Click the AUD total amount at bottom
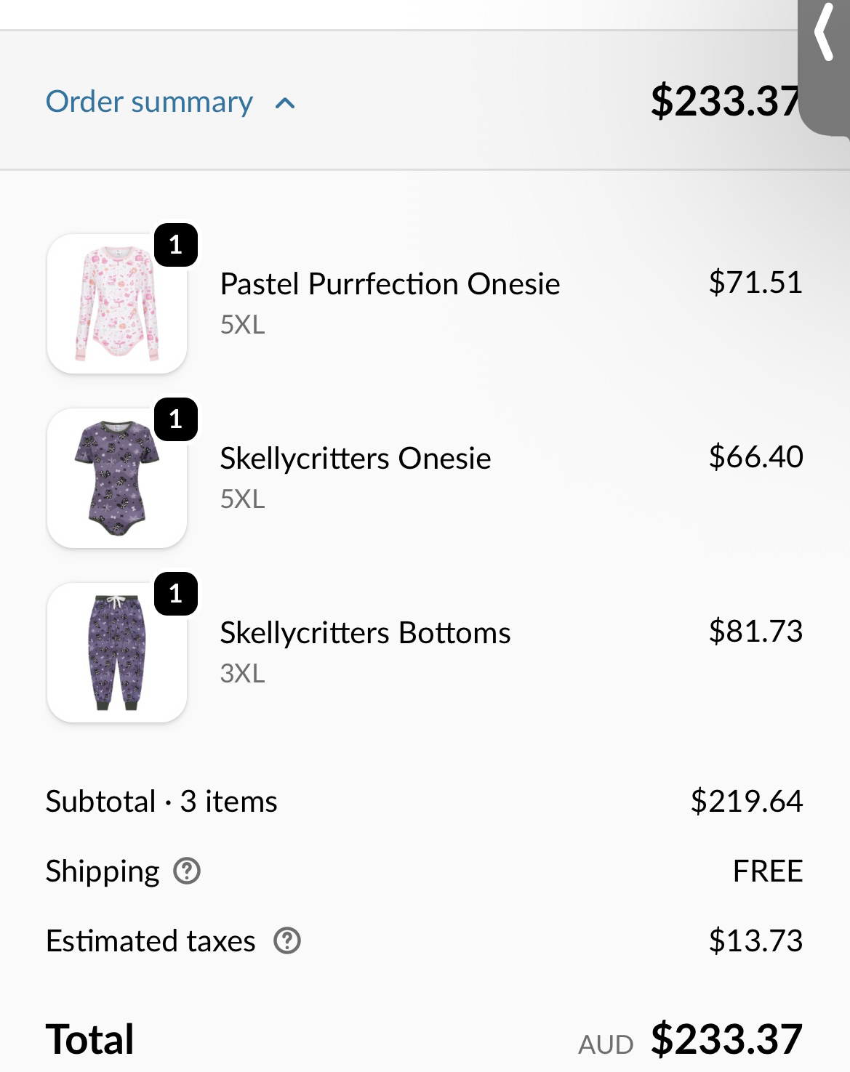This screenshot has height=1072, width=850. click(726, 1039)
